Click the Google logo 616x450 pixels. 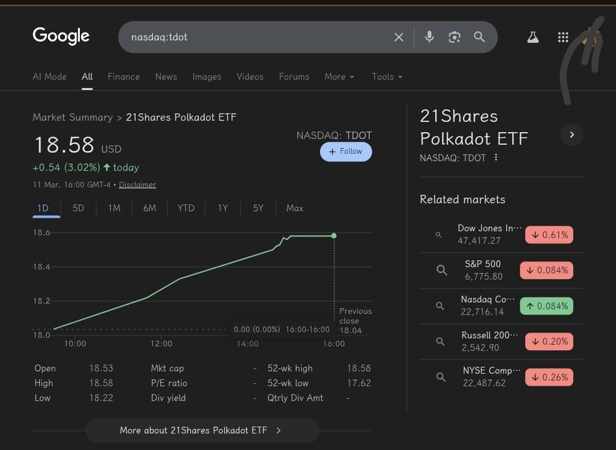60,36
